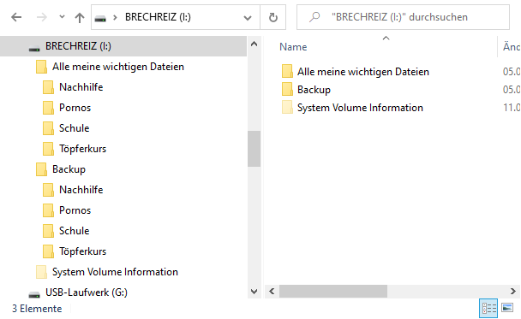
Task: Click the up-one-level arrow icon
Action: (80, 17)
